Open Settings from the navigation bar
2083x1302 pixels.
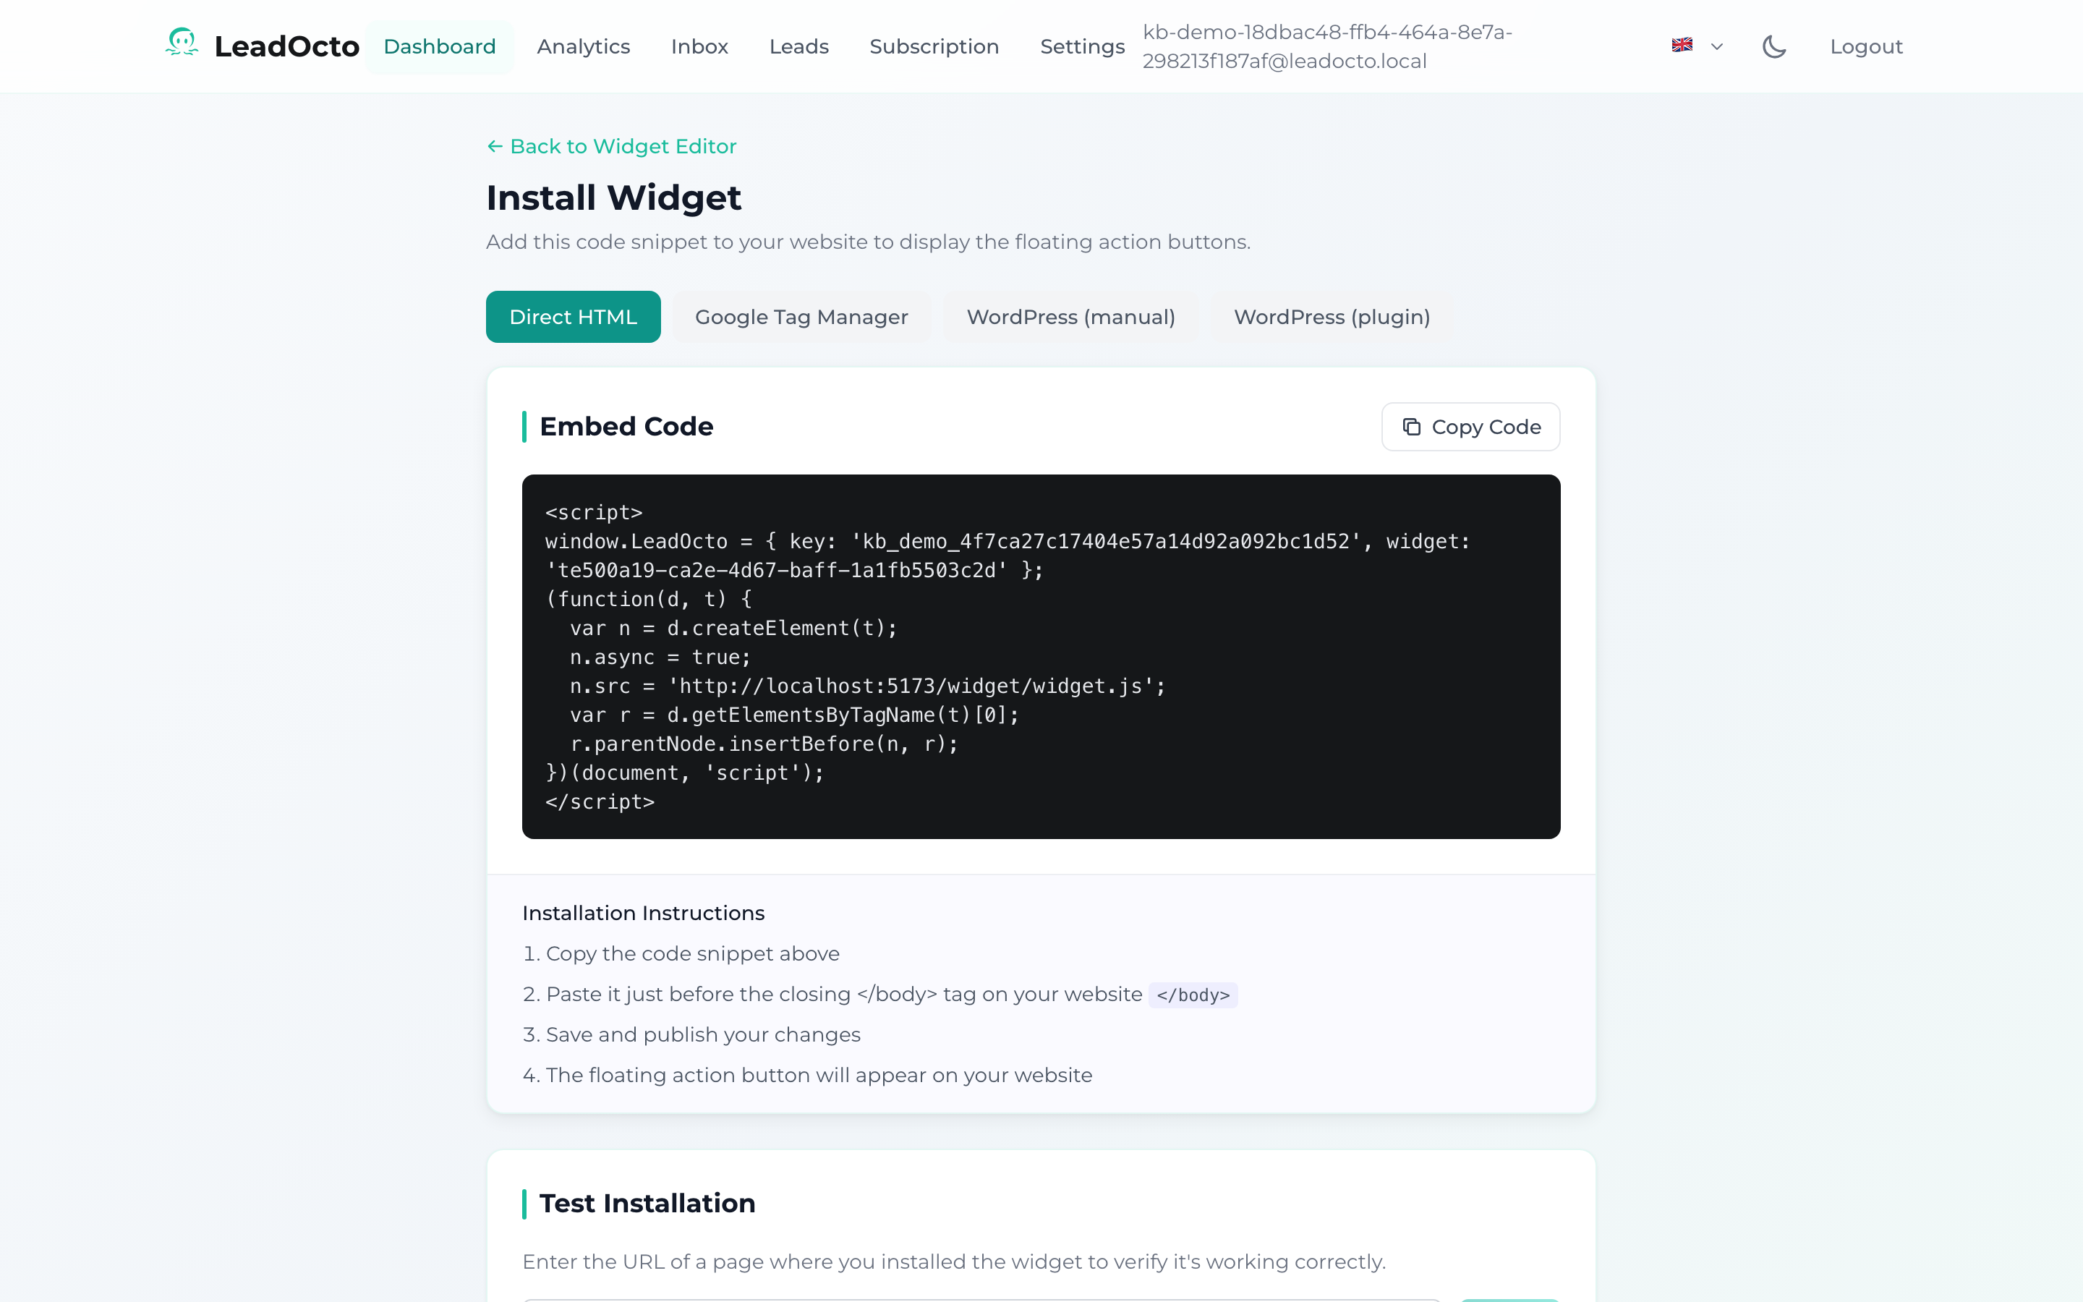1082,46
